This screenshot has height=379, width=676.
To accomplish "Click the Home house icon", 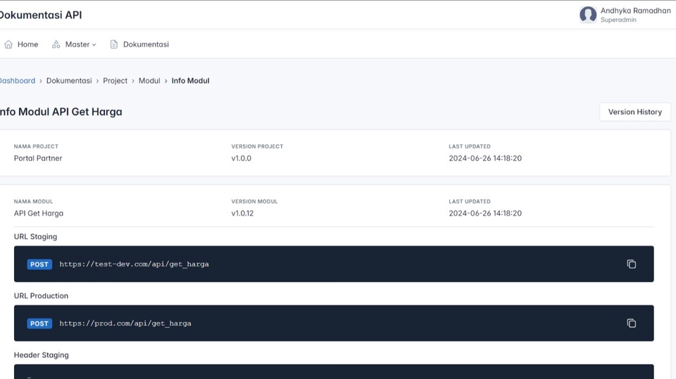I will tap(8, 44).
